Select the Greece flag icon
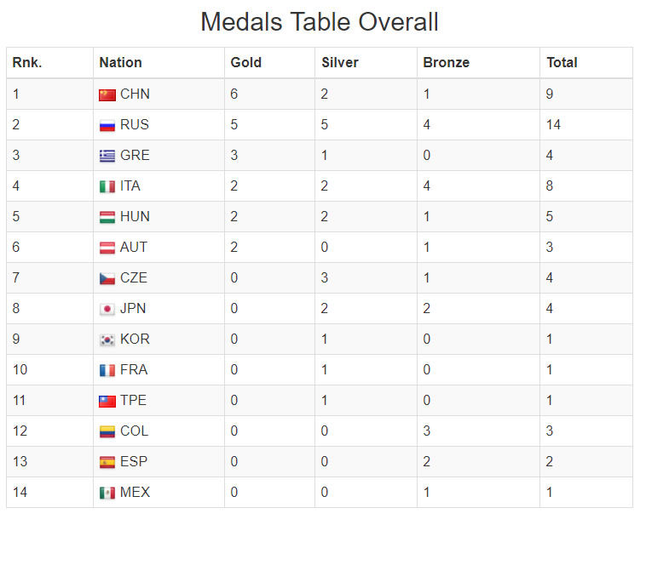Viewport: 646px width, 565px height. coord(107,157)
